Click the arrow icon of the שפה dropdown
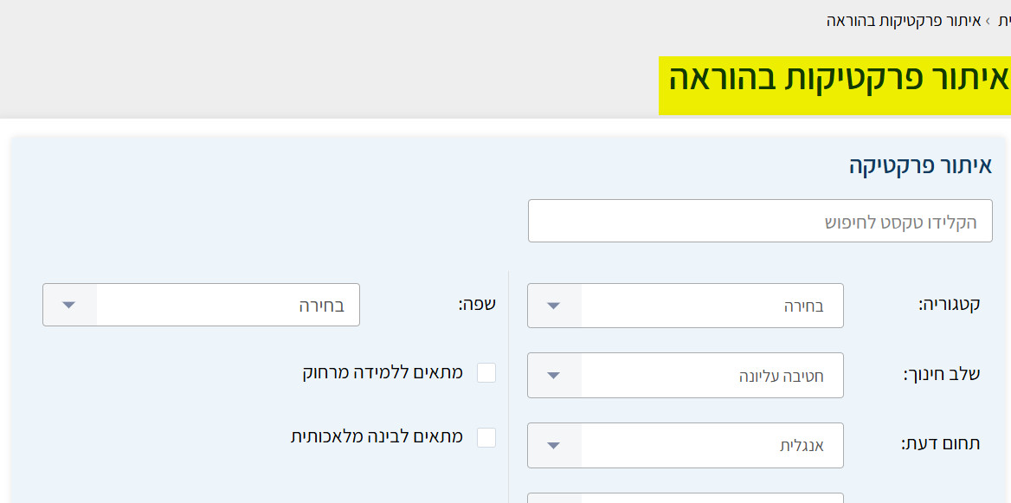Screen dimensions: 1011x503 (69, 305)
